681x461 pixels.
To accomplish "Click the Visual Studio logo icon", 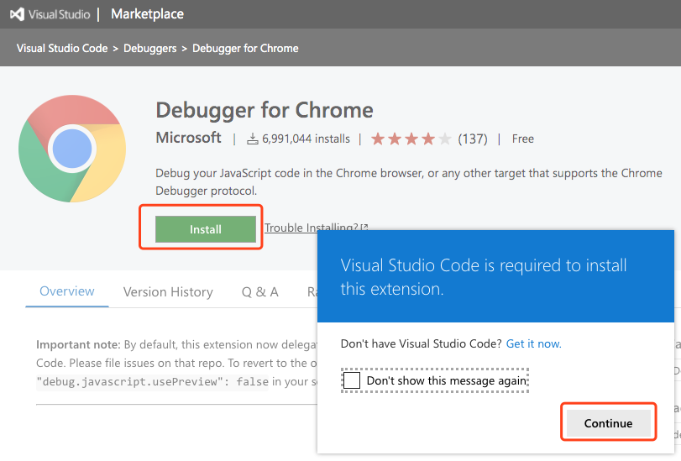I will click(18, 14).
